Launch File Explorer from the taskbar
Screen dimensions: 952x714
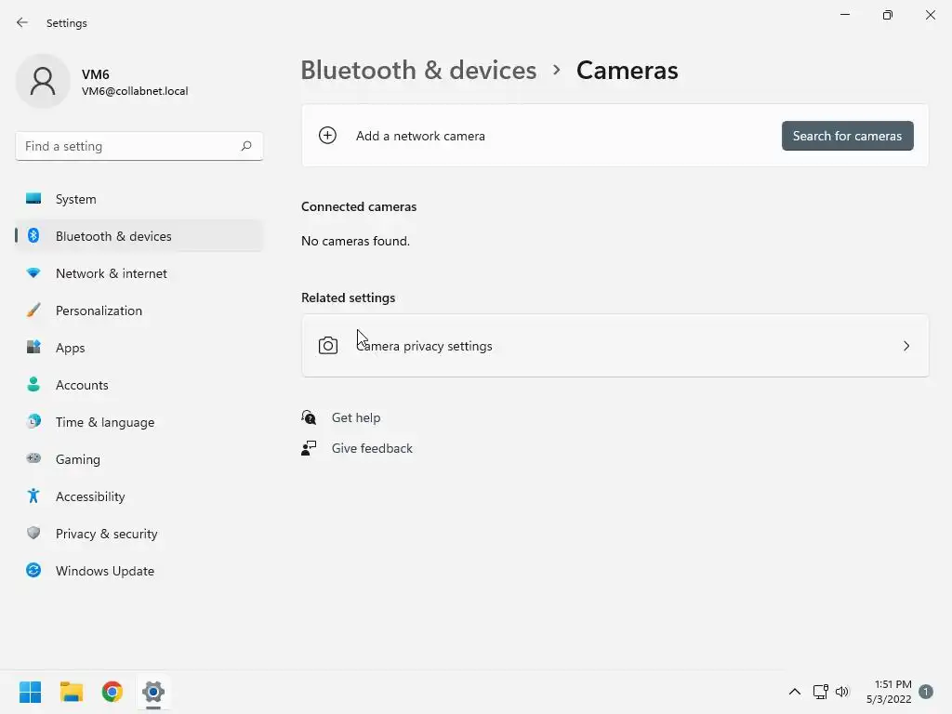point(72,692)
